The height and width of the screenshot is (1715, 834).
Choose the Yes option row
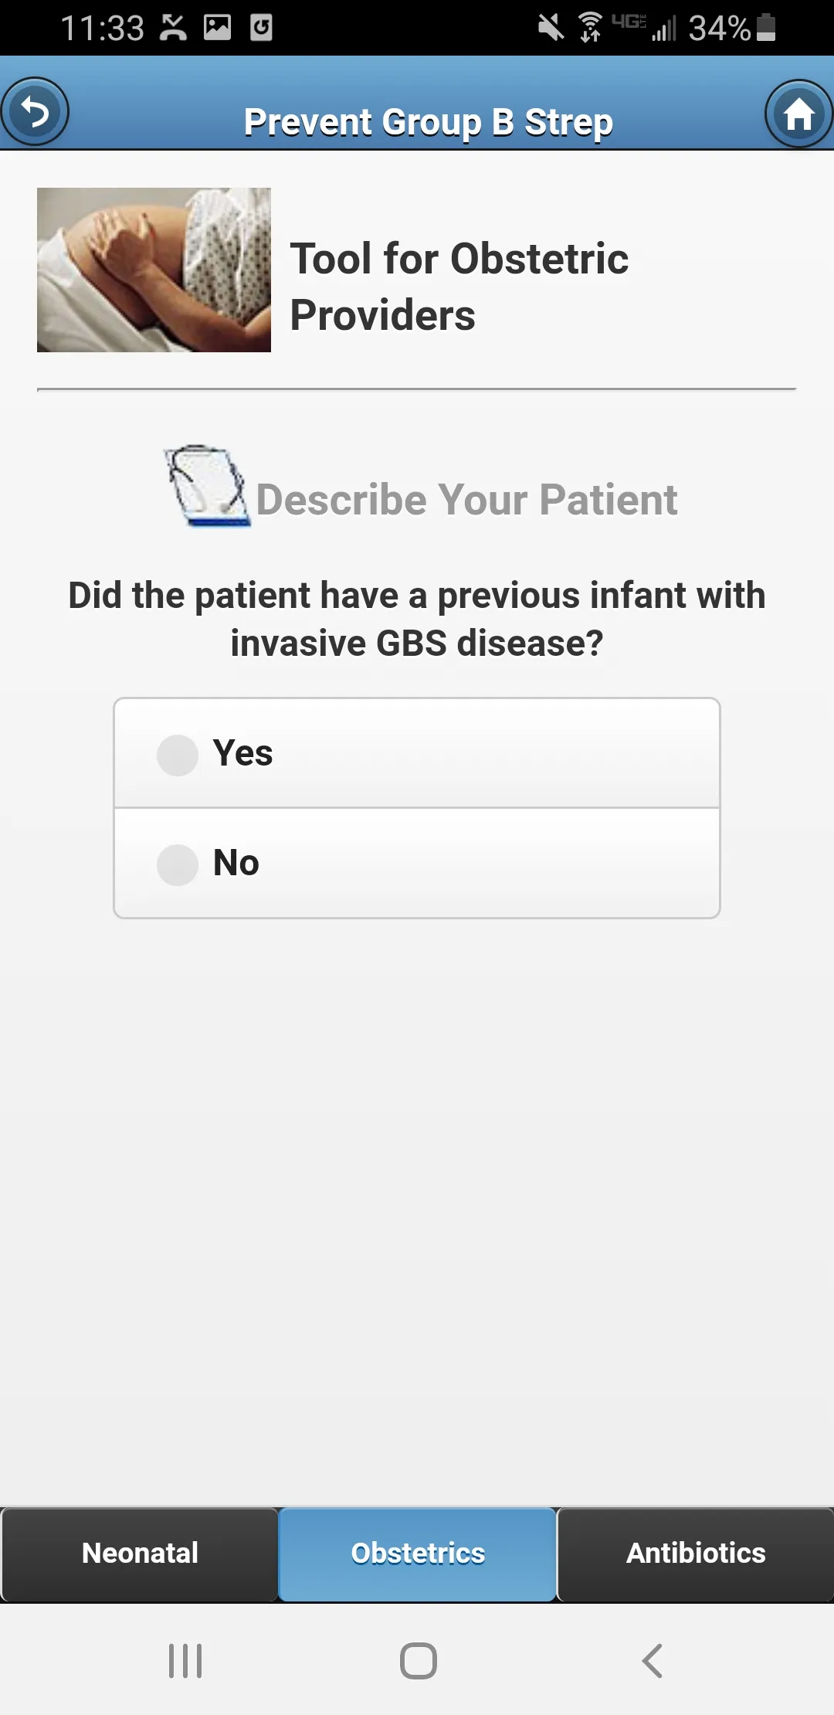tap(417, 753)
